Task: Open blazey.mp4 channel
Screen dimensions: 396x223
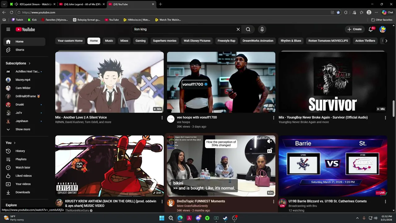Action: point(24,80)
